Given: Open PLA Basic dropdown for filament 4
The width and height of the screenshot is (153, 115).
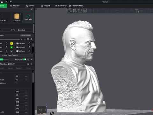Looking at the screenshot, I should tap(21, 47).
